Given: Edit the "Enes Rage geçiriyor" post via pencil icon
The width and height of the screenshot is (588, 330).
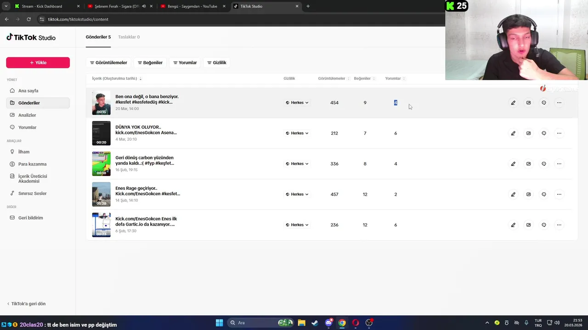Looking at the screenshot, I should [x=513, y=194].
